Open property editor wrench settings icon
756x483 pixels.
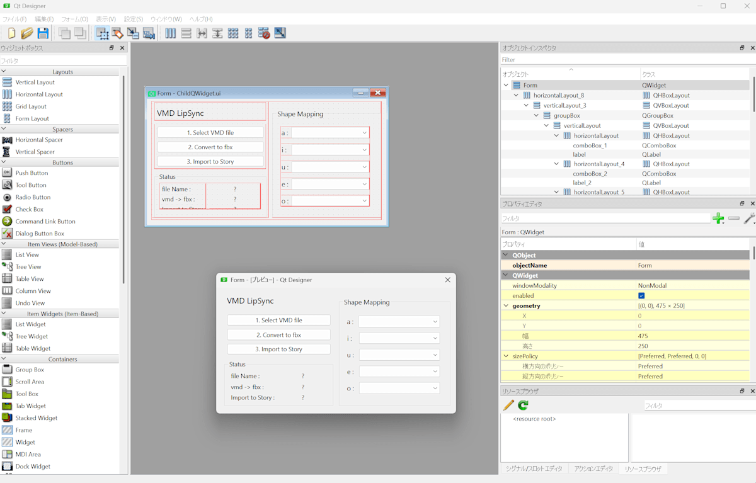point(749,219)
